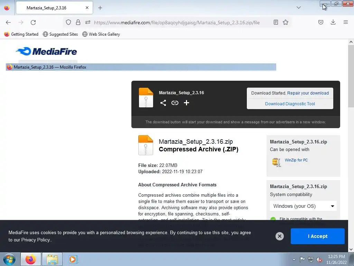Select the Martazia_Setup_2.3.16 browser tab

54,8
